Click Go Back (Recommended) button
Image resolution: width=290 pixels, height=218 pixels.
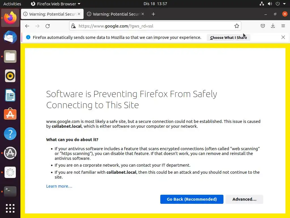(192, 199)
